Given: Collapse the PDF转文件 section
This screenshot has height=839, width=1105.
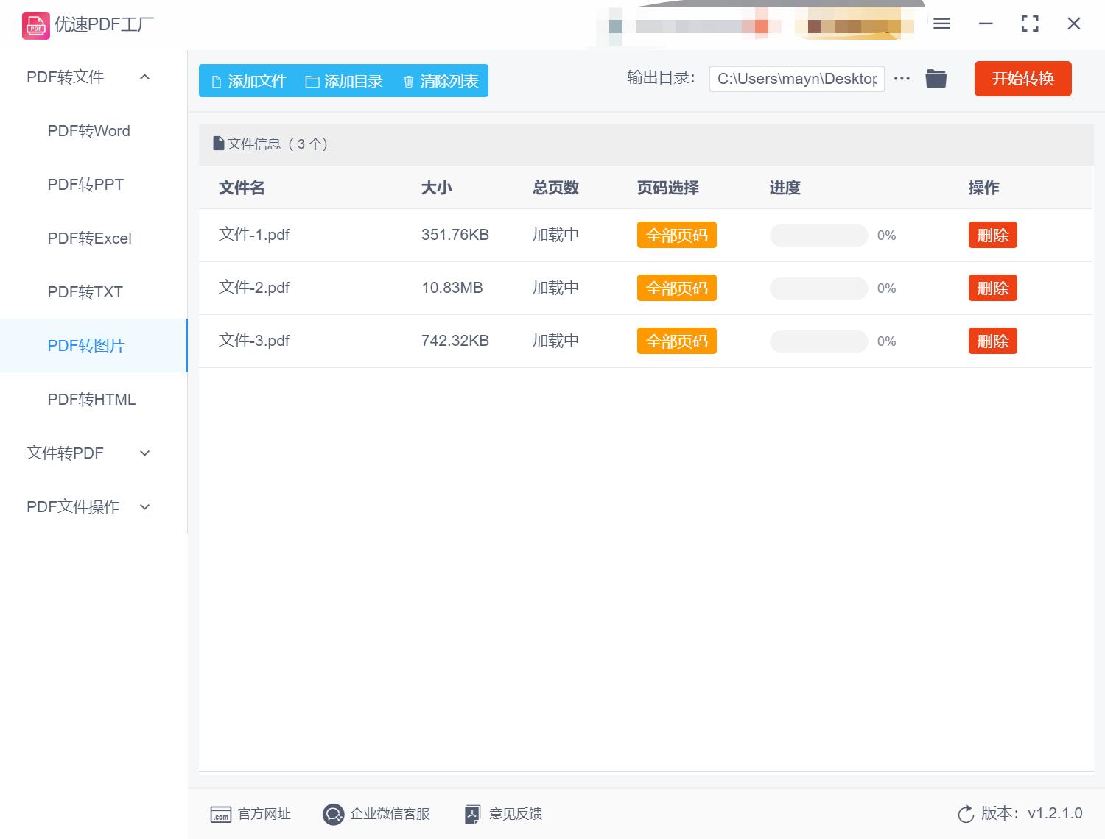Looking at the screenshot, I should (144, 77).
